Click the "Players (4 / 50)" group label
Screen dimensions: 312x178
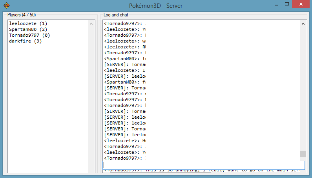23,15
